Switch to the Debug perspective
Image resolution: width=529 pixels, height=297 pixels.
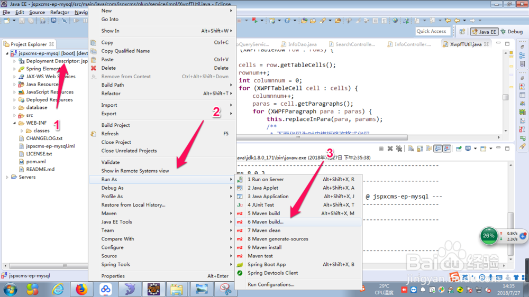click(512, 31)
